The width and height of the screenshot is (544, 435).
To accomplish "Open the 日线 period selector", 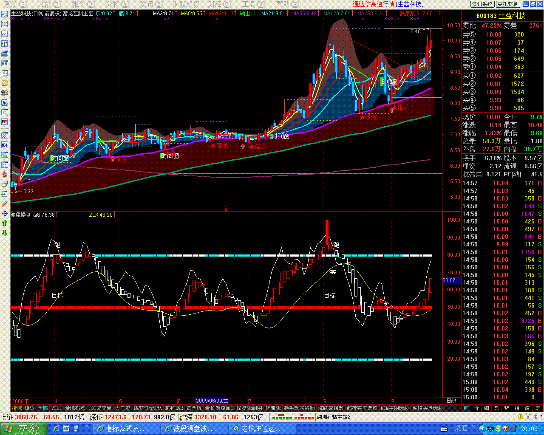I will pos(451,401).
